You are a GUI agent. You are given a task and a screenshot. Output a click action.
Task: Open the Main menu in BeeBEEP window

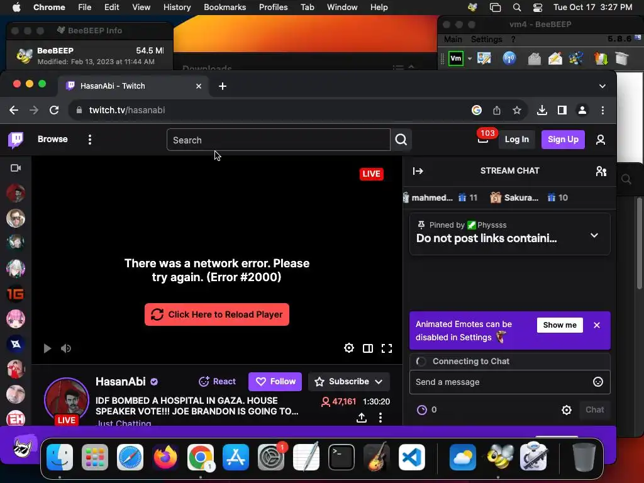point(453,39)
